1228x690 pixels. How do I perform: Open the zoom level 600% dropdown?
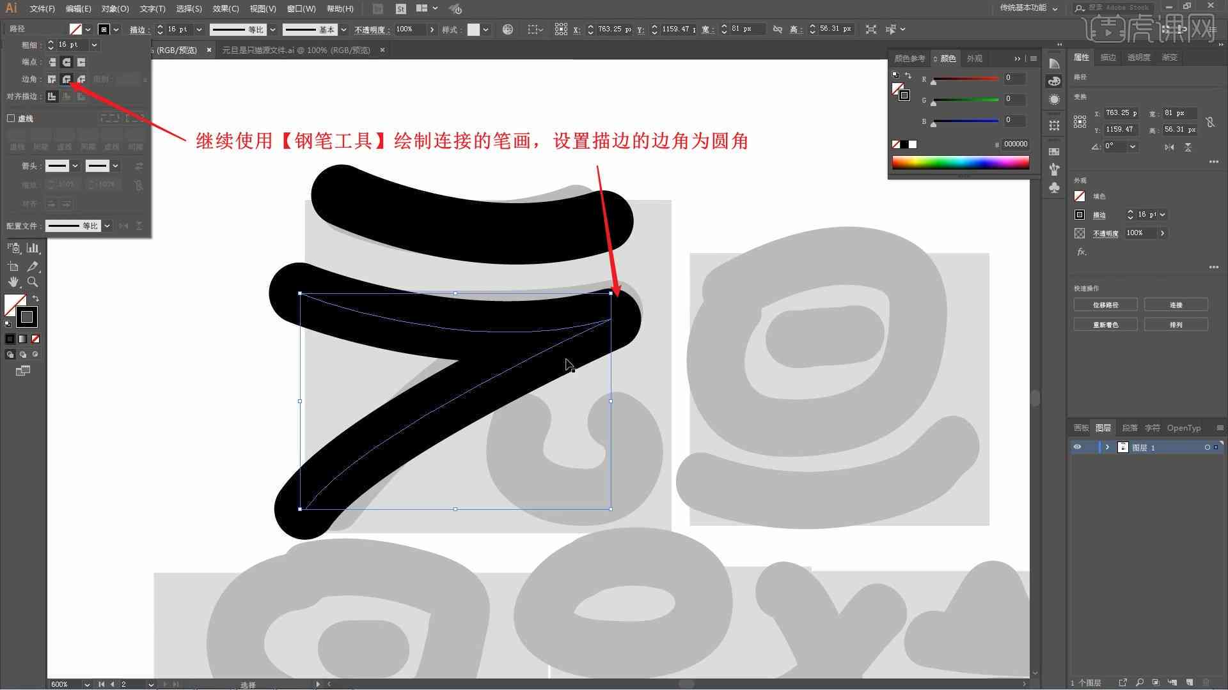pos(87,684)
